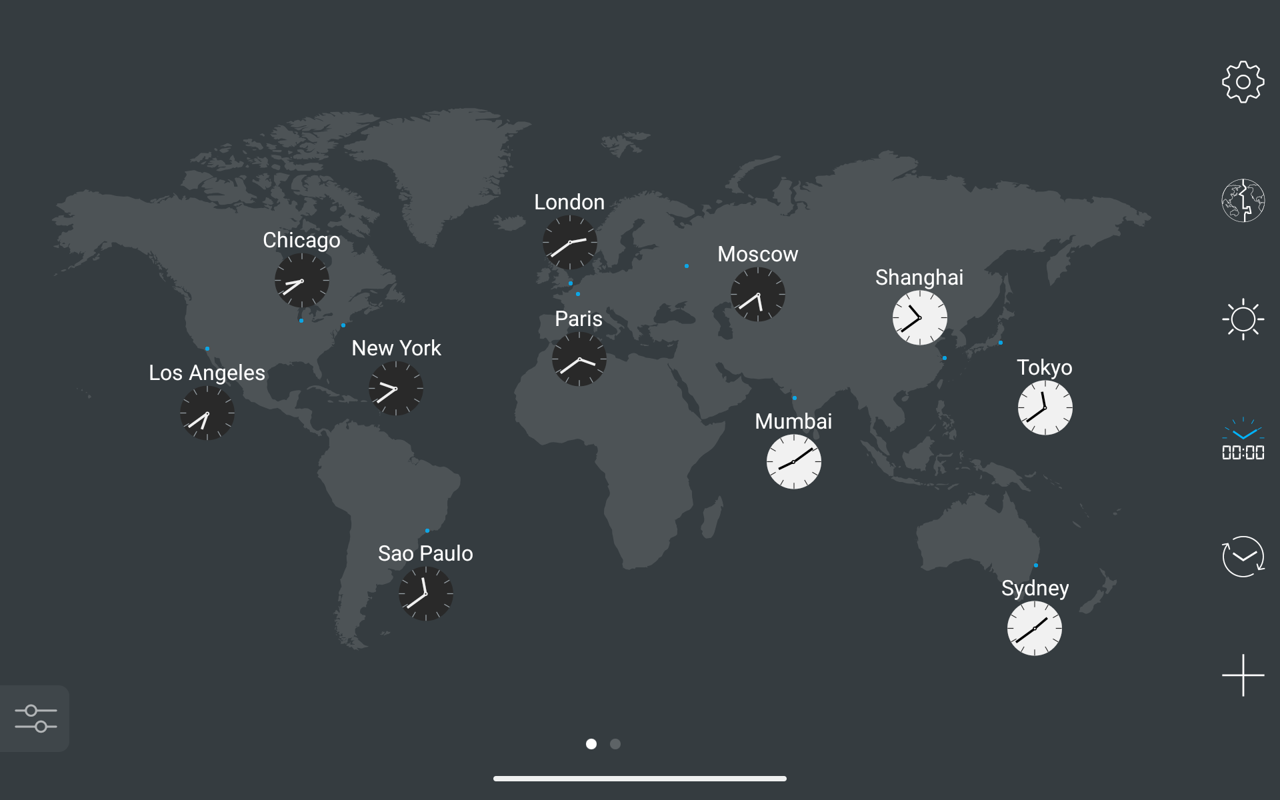Select the Paris city label
1280x800 pixels.
point(579,319)
